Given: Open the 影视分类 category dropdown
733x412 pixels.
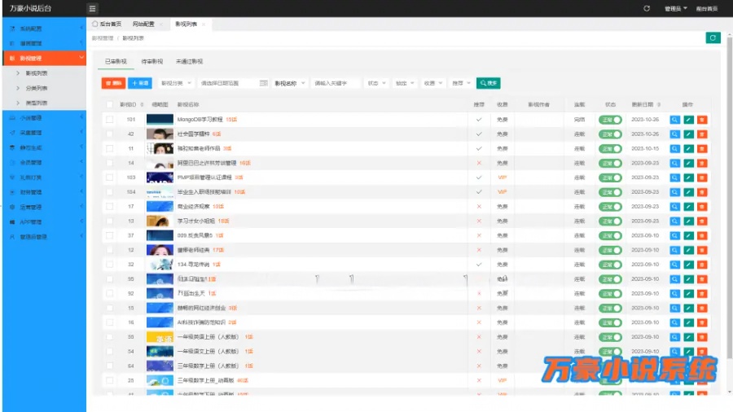Looking at the screenshot, I should 175,83.
